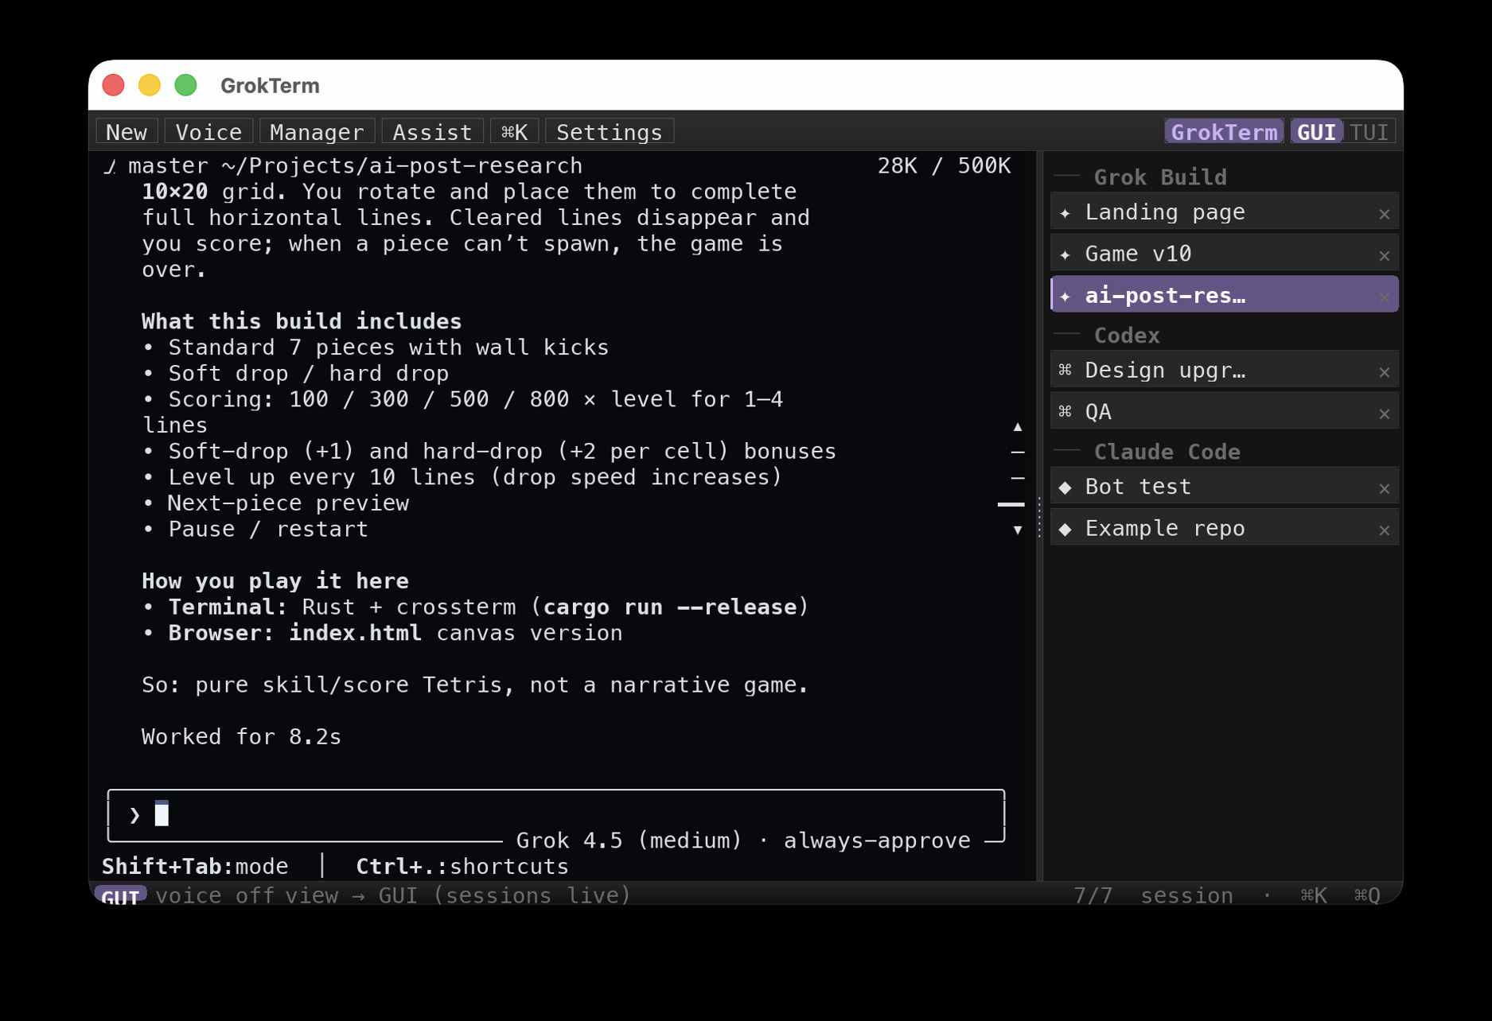Click command icon beside Design upgr…
This screenshot has height=1021, width=1492.
click(1065, 370)
